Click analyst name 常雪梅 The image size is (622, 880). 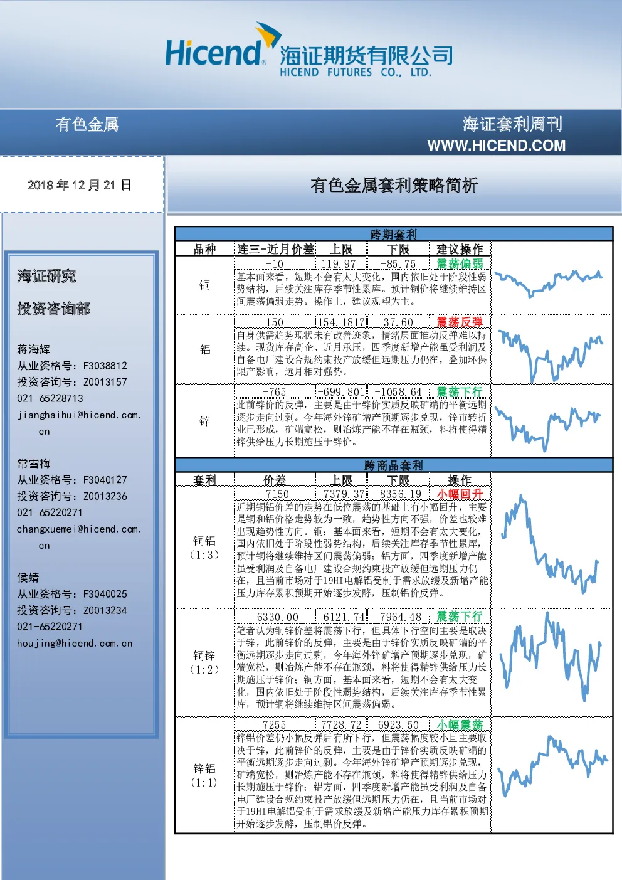(x=34, y=464)
